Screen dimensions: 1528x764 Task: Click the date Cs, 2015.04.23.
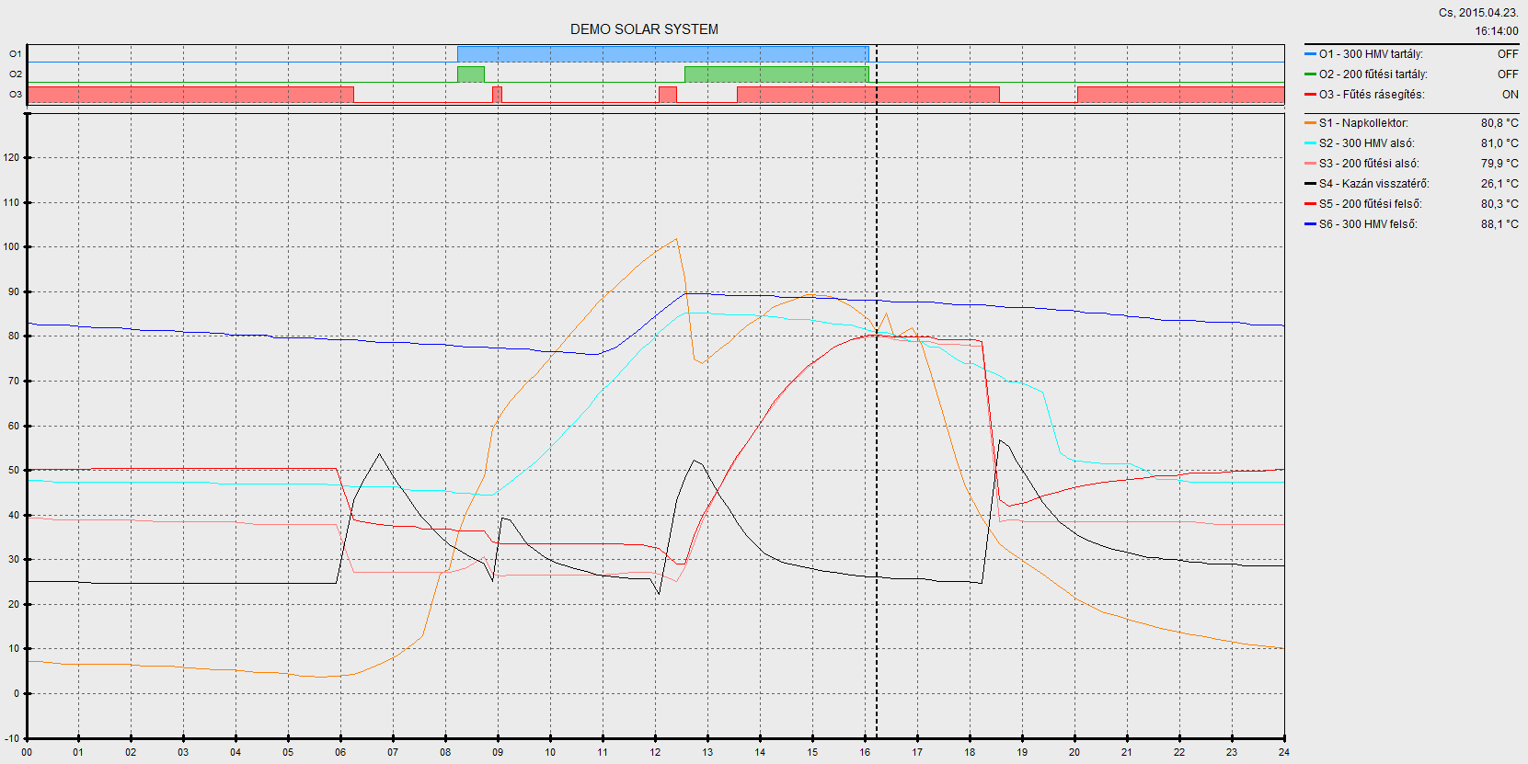coord(1478,13)
